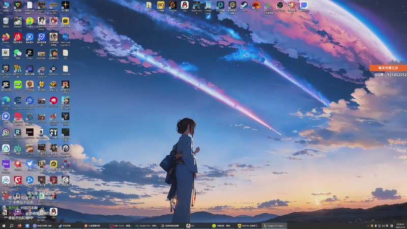Select the yellow P icon shortcut

pos(53,164)
